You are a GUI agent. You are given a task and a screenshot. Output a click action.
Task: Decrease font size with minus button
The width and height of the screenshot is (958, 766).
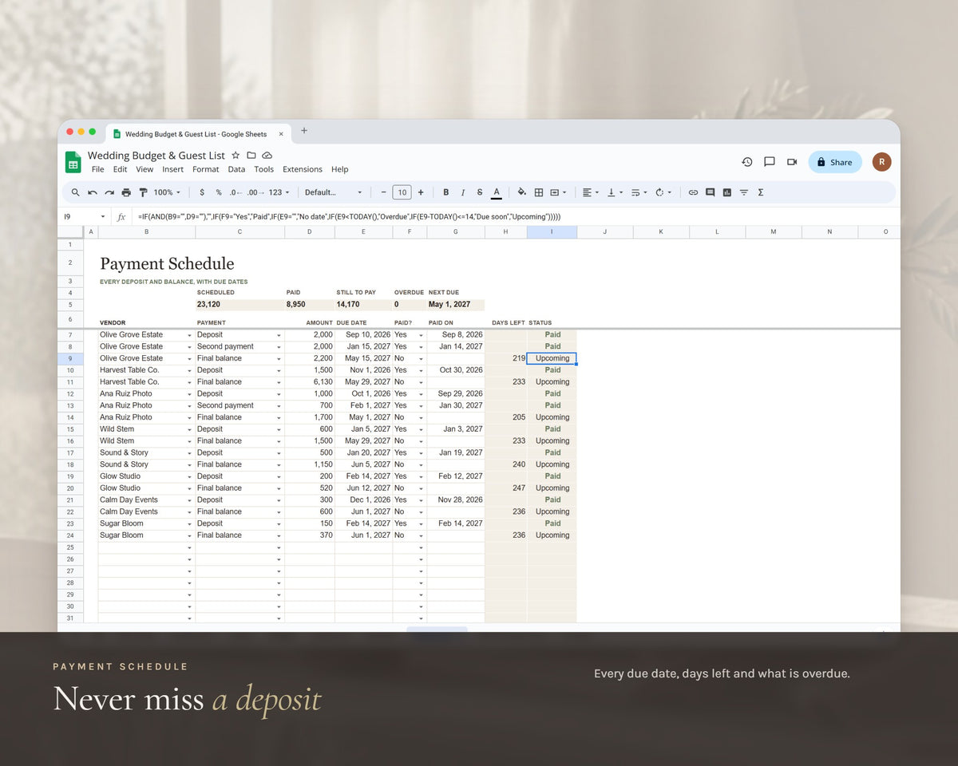(383, 192)
